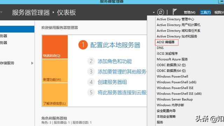Viewport: 224px width, 126px height.
Task: Select 存储服务 in the sidebar
Action: coord(7,63)
